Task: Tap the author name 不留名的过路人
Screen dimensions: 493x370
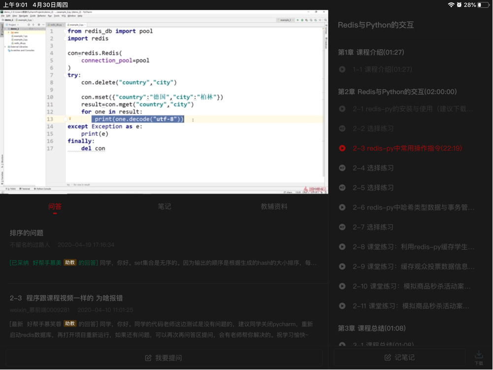Action: pyautogui.click(x=30, y=245)
